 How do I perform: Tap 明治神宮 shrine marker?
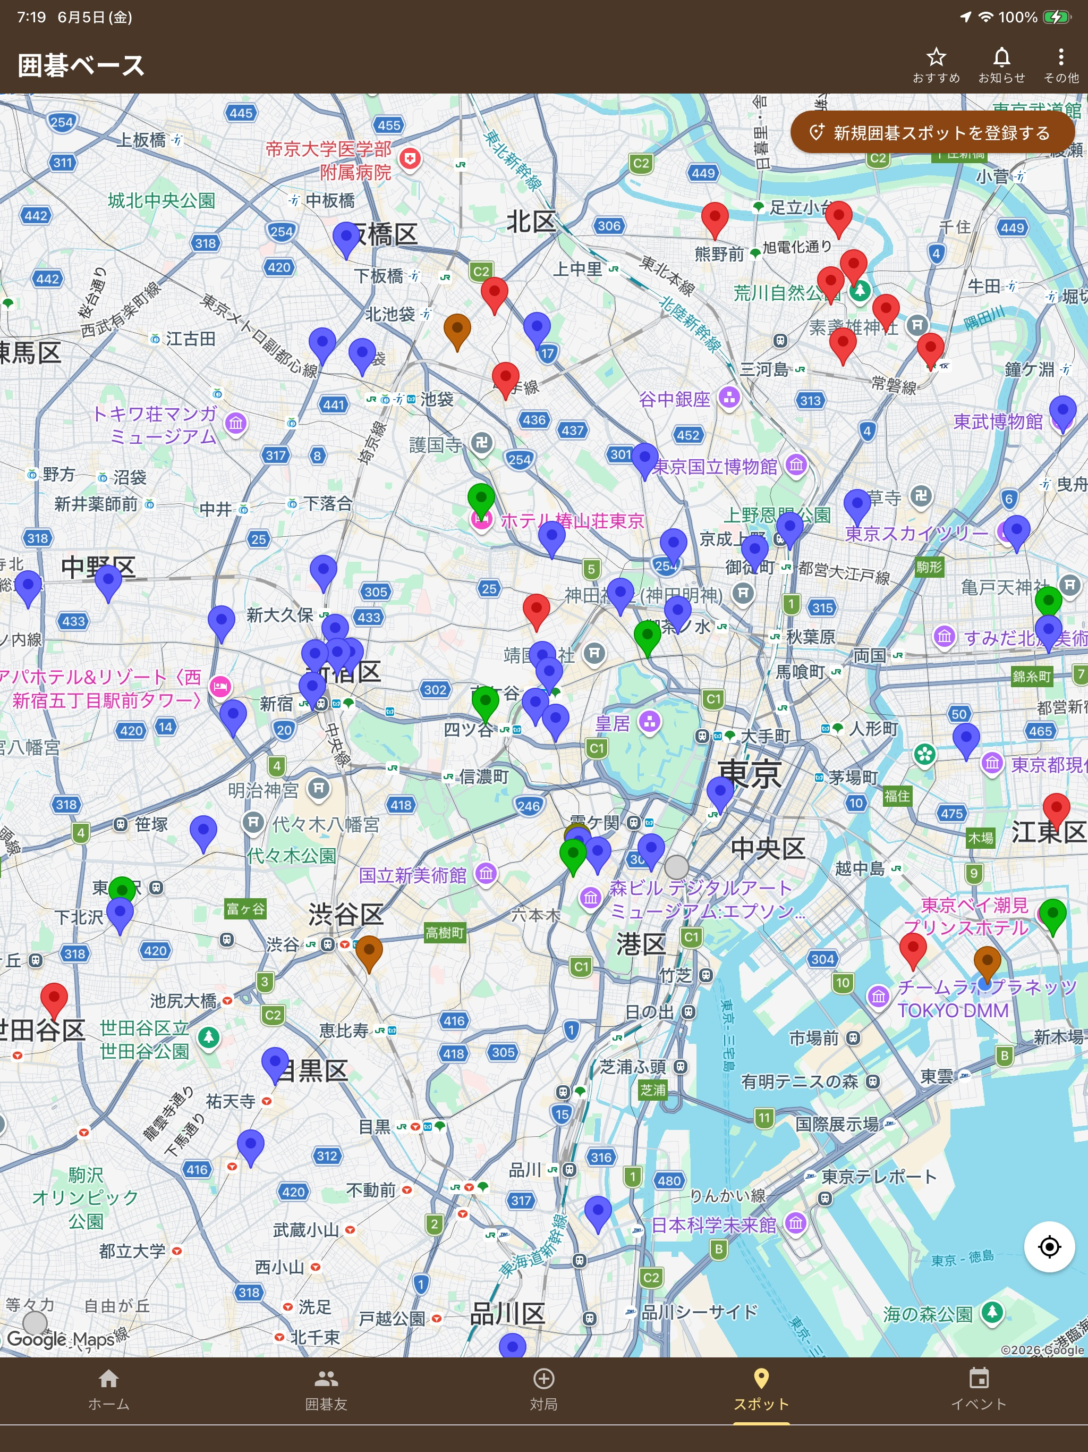pyautogui.click(x=318, y=788)
